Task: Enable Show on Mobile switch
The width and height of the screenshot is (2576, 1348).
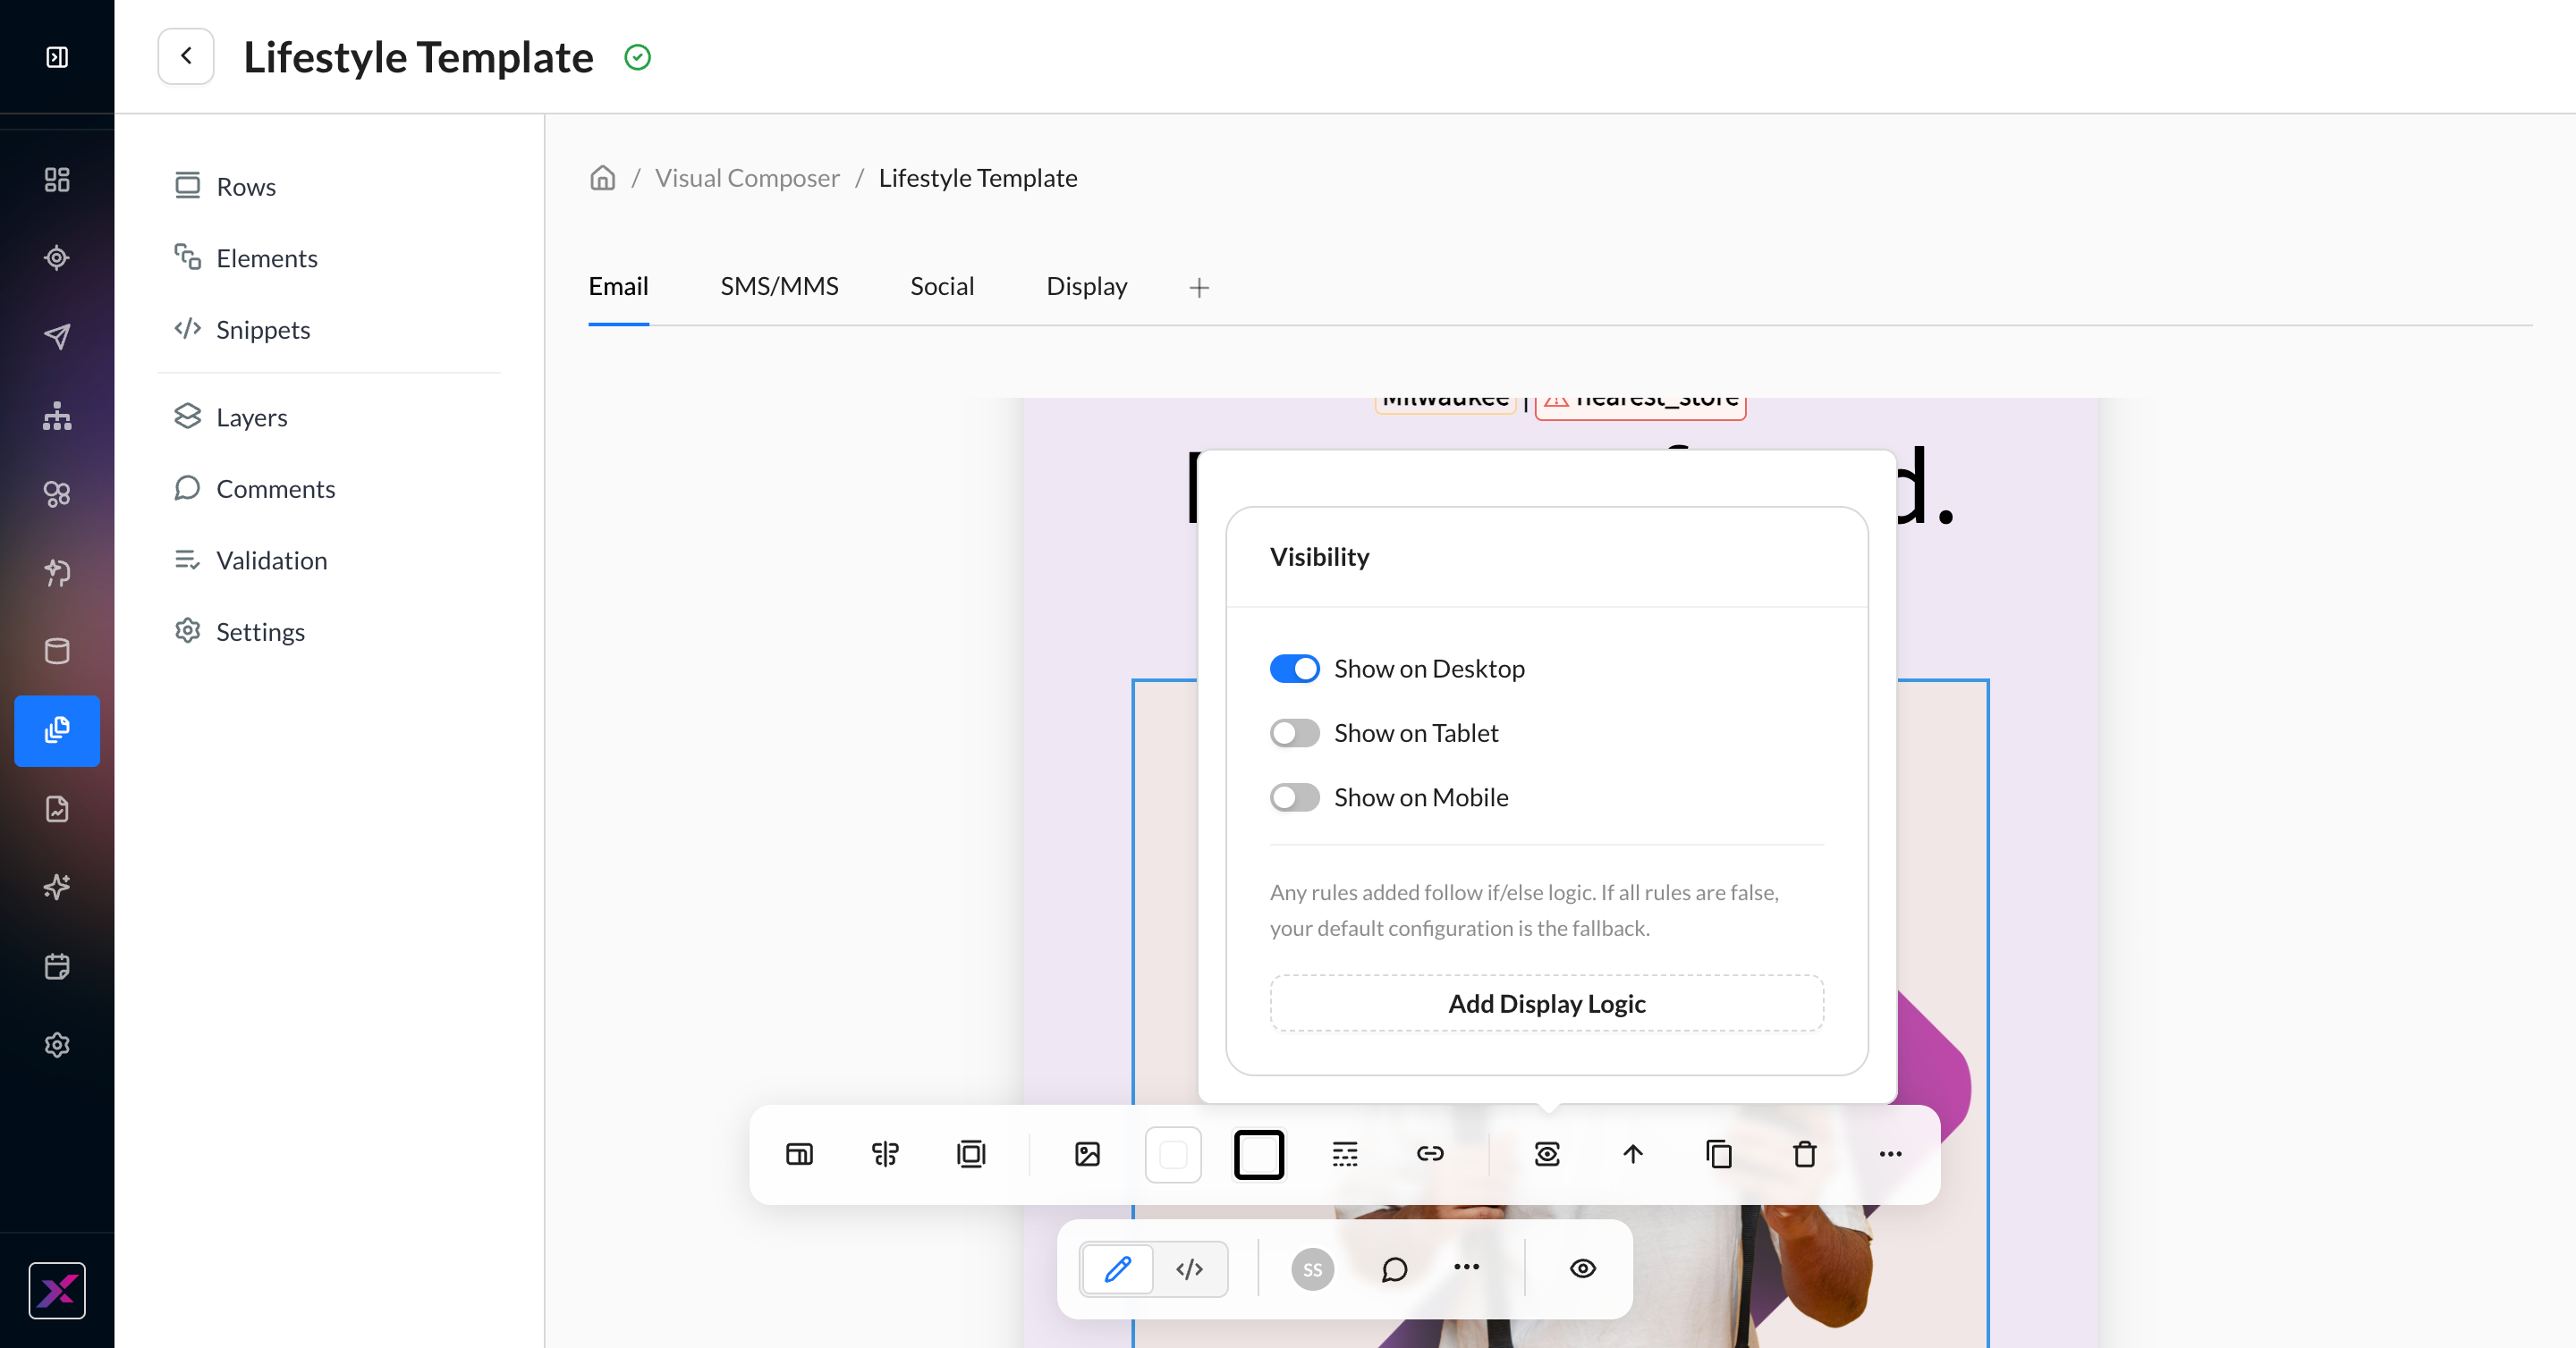Action: [x=1294, y=797]
